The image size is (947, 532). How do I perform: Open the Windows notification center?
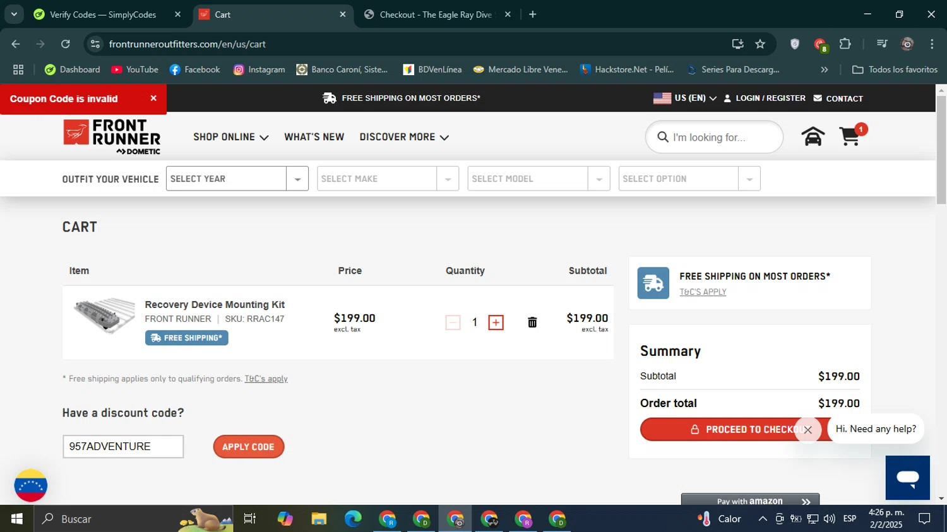pyautogui.click(x=925, y=519)
